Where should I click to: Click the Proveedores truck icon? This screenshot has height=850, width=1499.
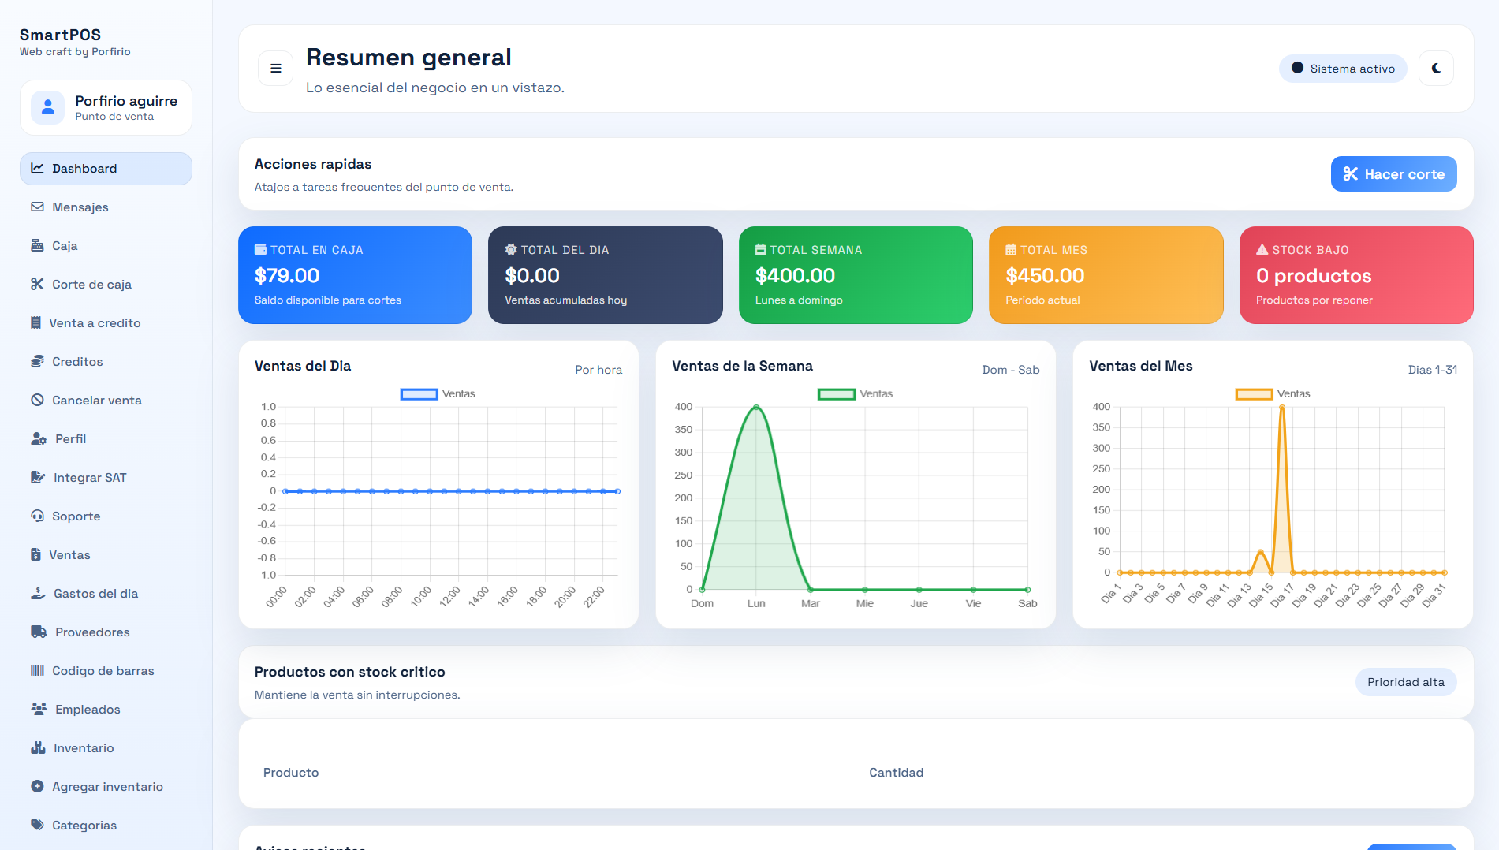(x=39, y=632)
